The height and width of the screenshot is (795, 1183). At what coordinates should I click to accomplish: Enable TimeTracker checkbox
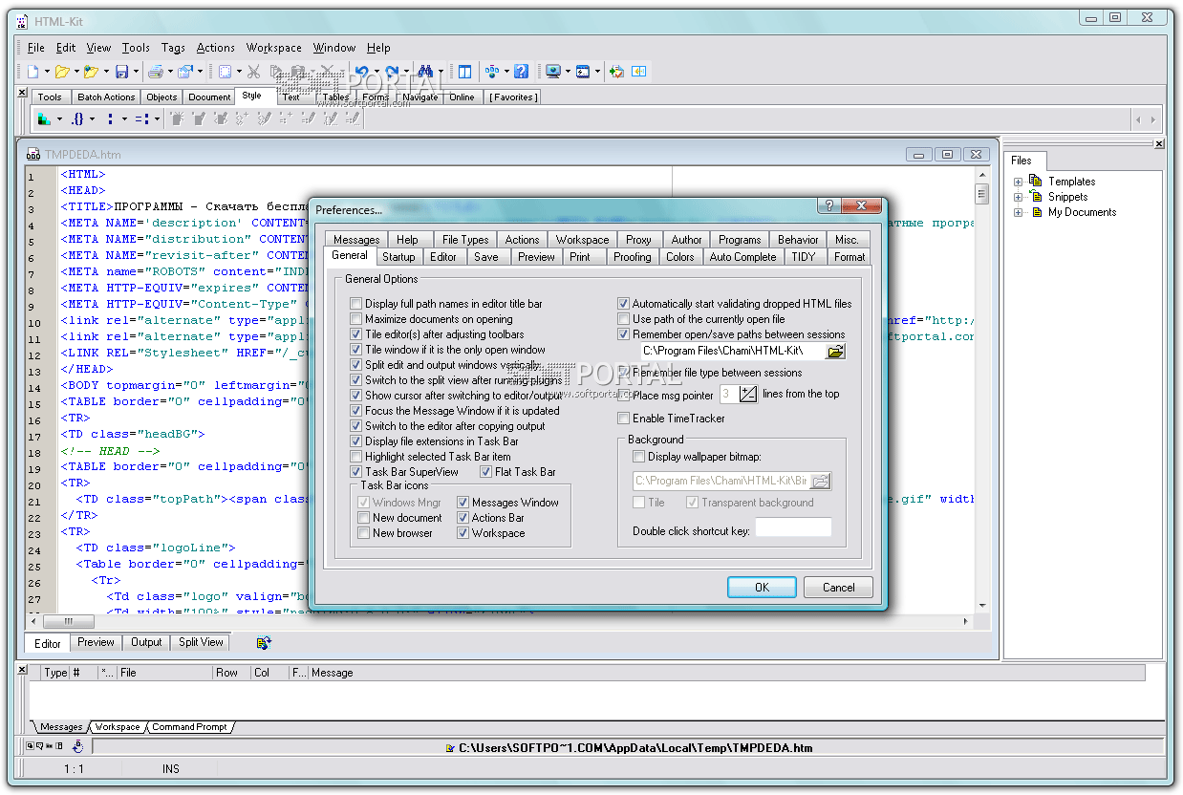624,419
